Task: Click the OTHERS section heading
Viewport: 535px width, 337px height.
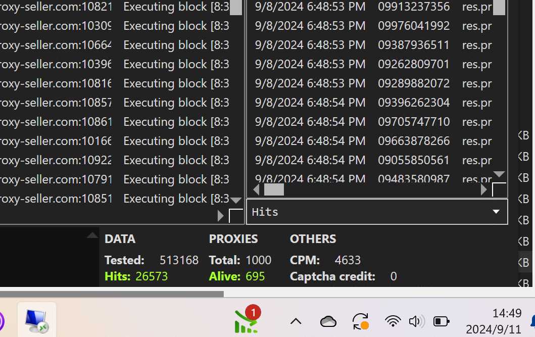Action: [313, 239]
